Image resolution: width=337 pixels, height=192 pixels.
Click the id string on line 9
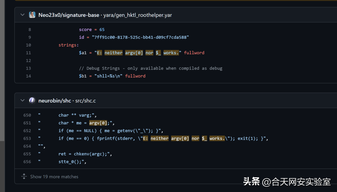[x=140, y=37]
